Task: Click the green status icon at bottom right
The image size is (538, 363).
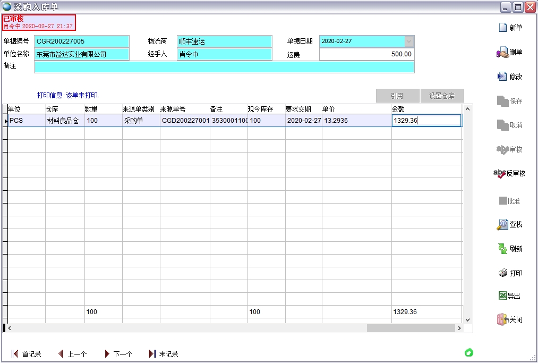Action: 469,352
